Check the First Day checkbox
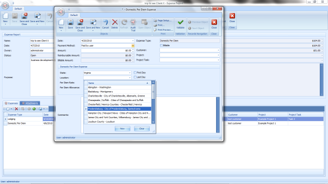This screenshot has height=184, width=328. point(135,72)
